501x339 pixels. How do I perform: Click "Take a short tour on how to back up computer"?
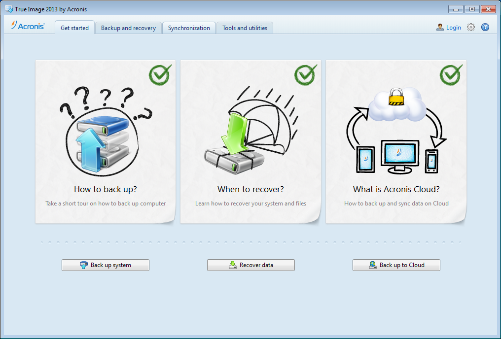coord(106,203)
